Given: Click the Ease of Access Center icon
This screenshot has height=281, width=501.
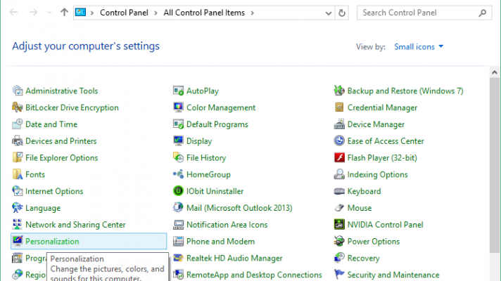Looking at the screenshot, I should click(340, 141).
